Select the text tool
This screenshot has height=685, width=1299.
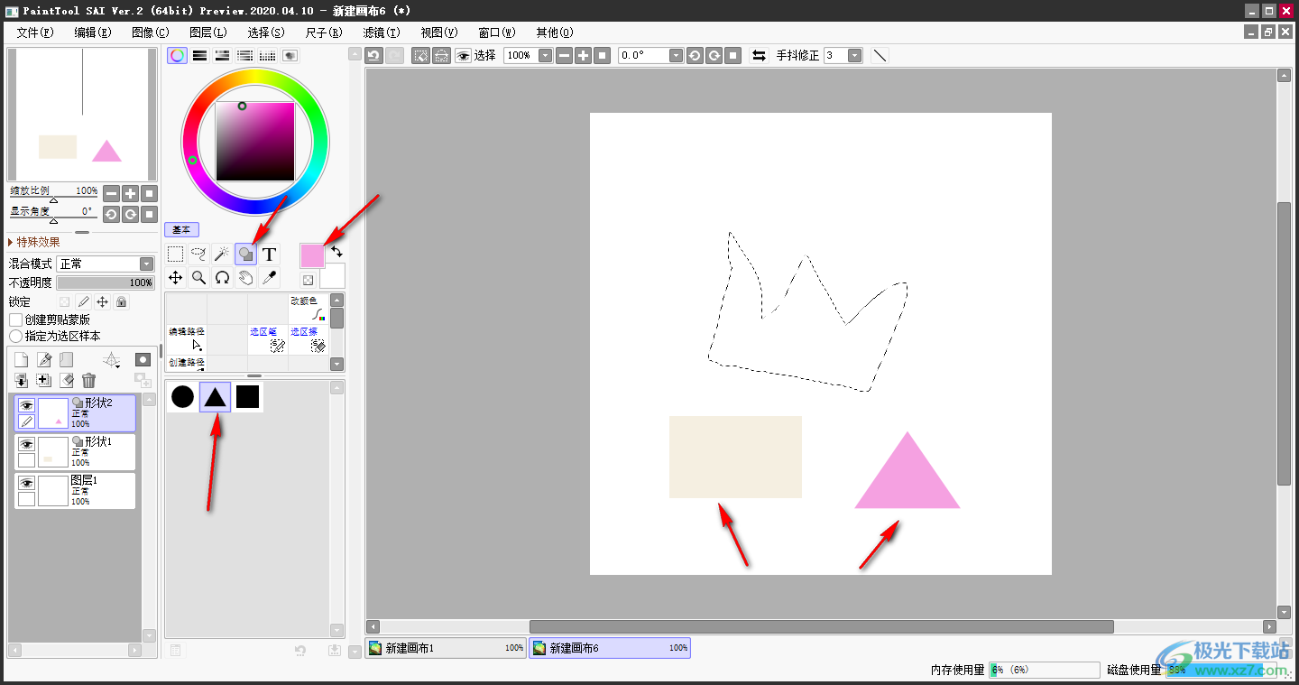tap(269, 255)
